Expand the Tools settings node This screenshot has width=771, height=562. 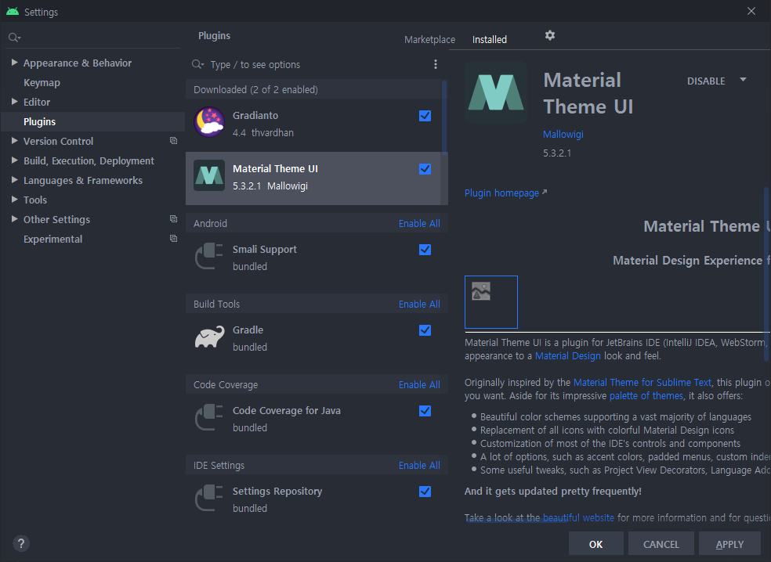pos(14,199)
